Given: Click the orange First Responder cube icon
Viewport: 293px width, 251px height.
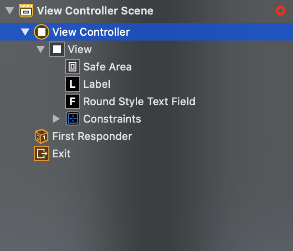Looking at the screenshot, I should (42, 136).
